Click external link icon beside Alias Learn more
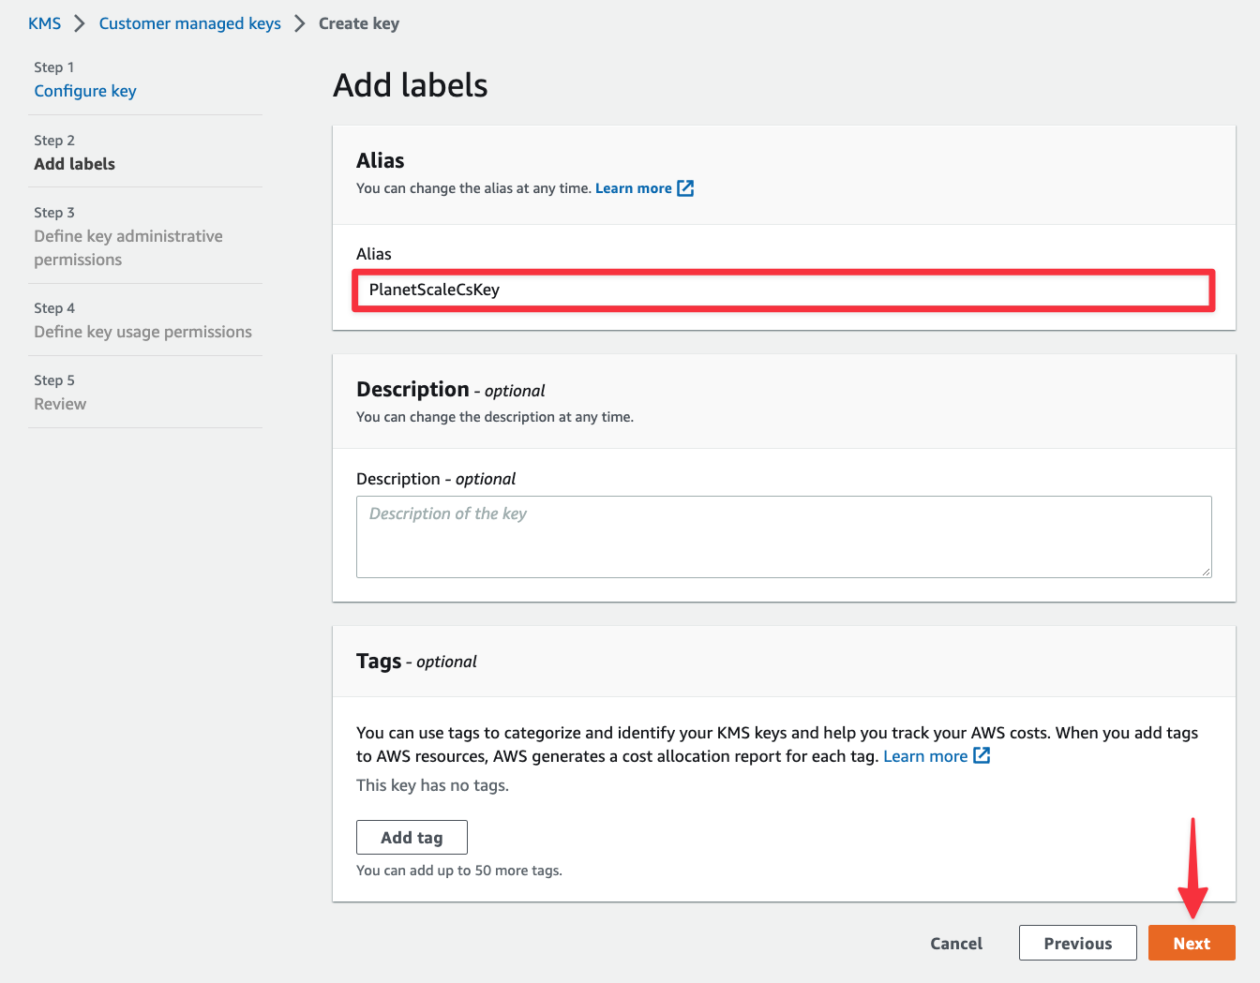This screenshot has height=983, width=1260. [685, 188]
